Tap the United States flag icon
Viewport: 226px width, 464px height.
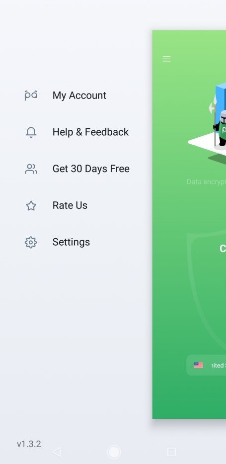199,365
